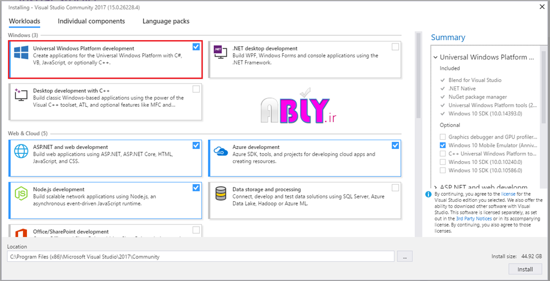Expand ASP.NET and web development summary section
The width and height of the screenshot is (550, 281).
(435, 188)
